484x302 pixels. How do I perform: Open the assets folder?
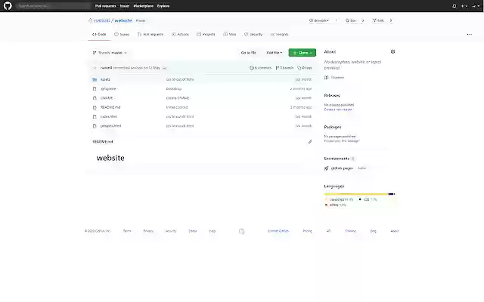(105, 79)
